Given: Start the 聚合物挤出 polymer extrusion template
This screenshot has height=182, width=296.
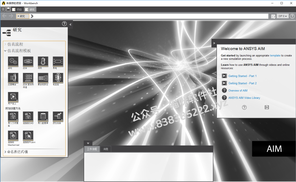Looking at the screenshot, I should pos(43,78).
